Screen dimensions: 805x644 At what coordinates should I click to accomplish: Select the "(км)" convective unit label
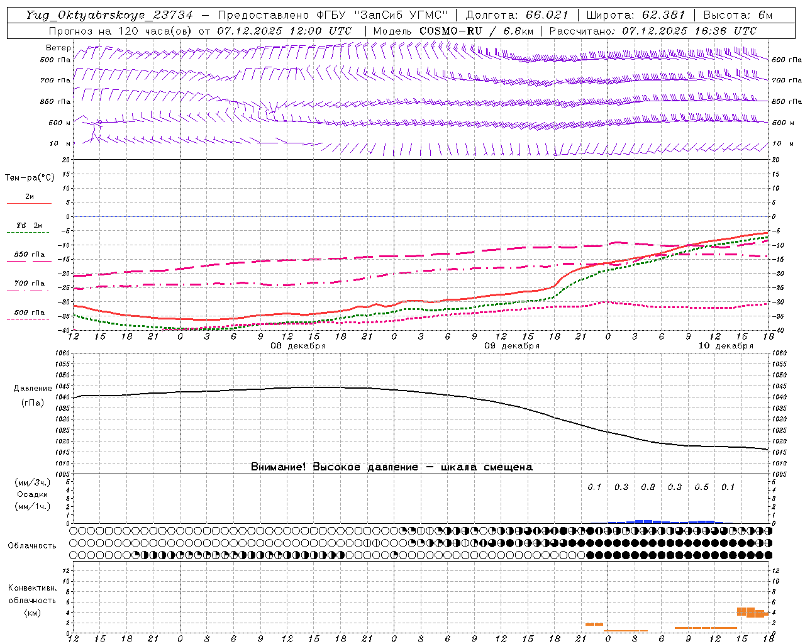[32, 613]
